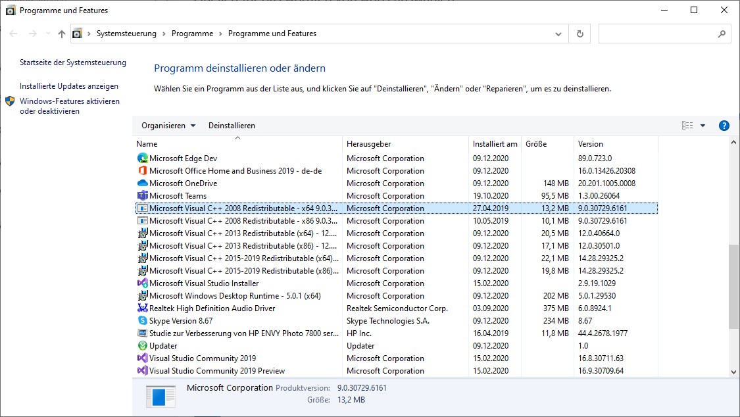Click the scrollbar up arrow
Image resolution: width=740 pixels, height=417 pixels.
click(x=733, y=143)
